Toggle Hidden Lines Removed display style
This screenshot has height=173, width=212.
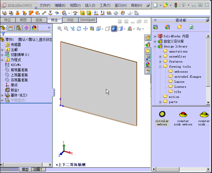pos(108,29)
